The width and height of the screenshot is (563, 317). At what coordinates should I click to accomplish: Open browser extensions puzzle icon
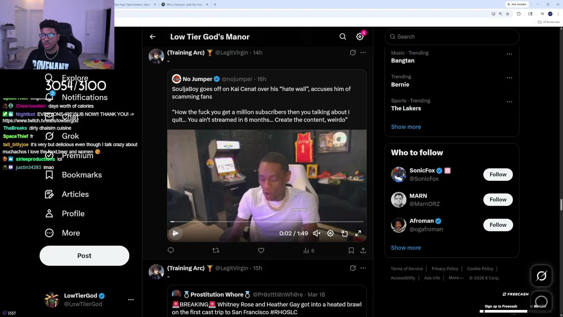[519, 14]
